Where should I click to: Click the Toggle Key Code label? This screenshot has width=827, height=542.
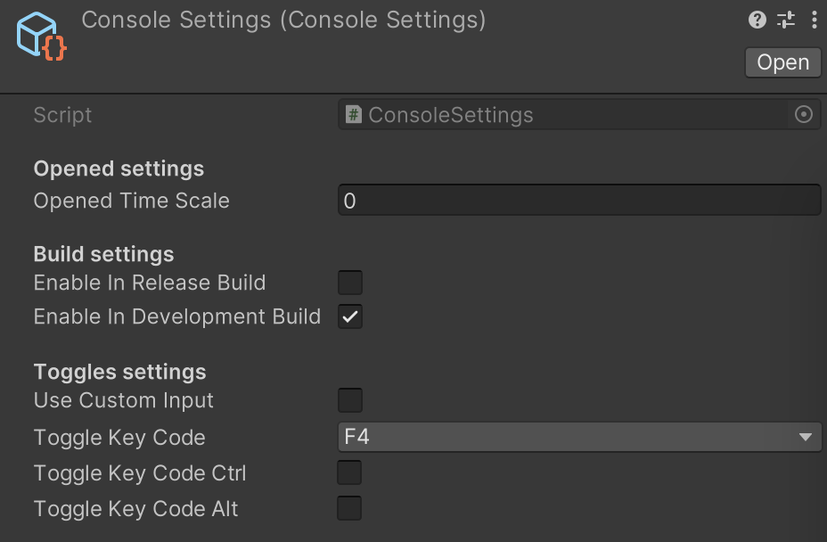point(119,438)
